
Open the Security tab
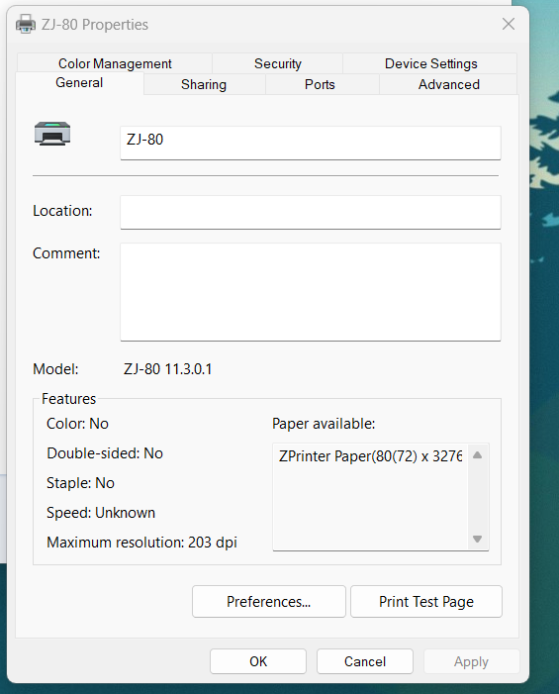(x=278, y=63)
